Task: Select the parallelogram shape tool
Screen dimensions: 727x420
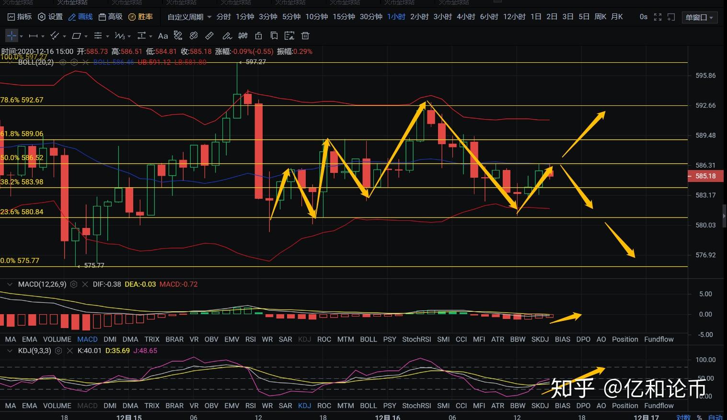Action: coord(76,36)
